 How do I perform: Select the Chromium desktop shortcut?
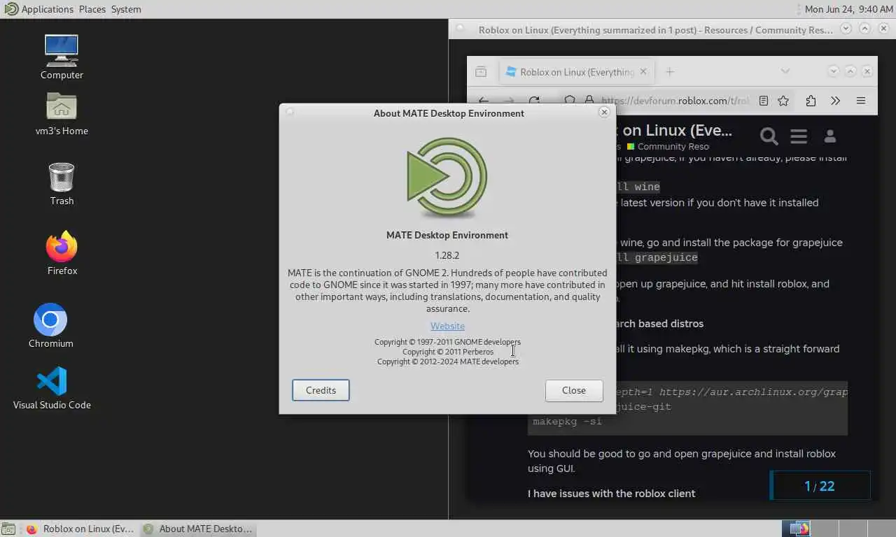click(50, 325)
